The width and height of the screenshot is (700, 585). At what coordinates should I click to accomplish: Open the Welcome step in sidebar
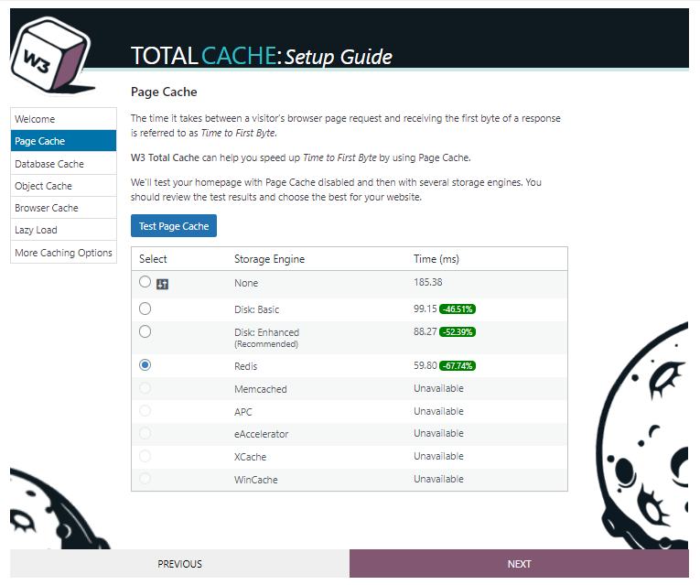coord(63,119)
